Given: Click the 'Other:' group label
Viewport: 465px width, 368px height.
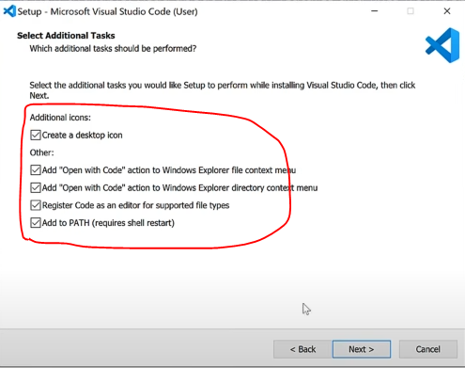Looking at the screenshot, I should 41,152.
